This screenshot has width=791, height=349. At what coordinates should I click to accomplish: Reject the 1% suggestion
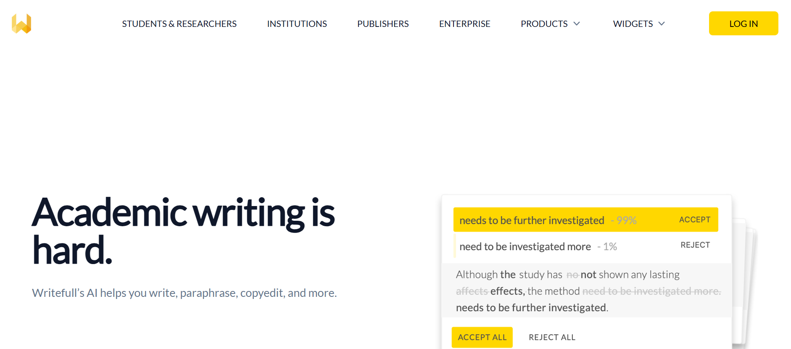pyautogui.click(x=695, y=245)
